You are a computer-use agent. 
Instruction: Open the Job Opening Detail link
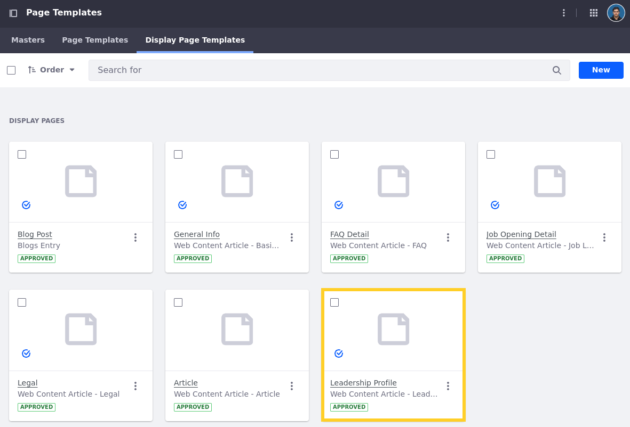point(521,234)
